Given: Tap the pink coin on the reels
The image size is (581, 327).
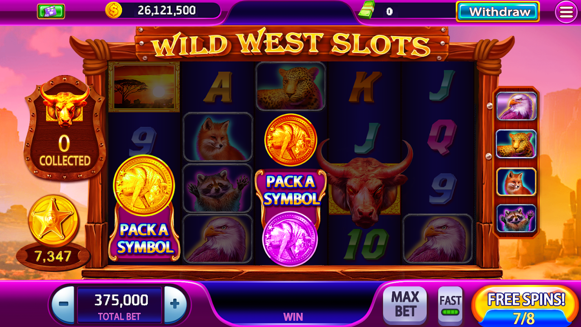Looking at the screenshot, I should pyautogui.click(x=290, y=239).
